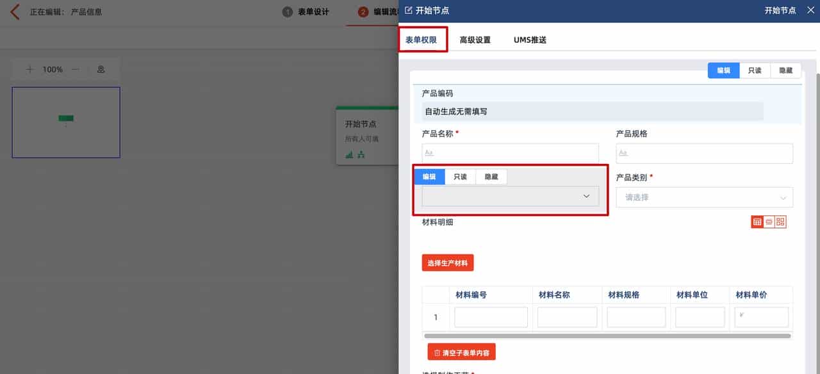
Task: Switch material list to table view icon
Action: [758, 221]
